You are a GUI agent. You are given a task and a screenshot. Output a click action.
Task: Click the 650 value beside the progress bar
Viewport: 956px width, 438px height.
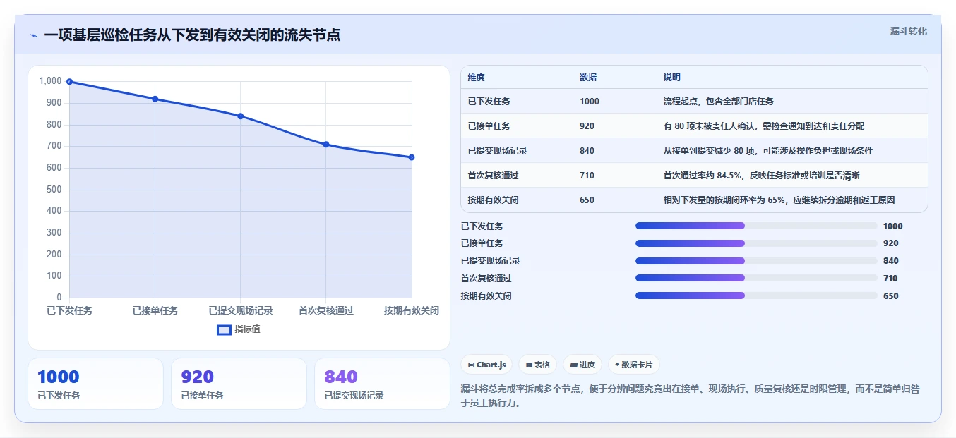click(890, 296)
